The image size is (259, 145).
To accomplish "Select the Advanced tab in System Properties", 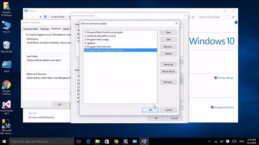I will tap(56, 29).
